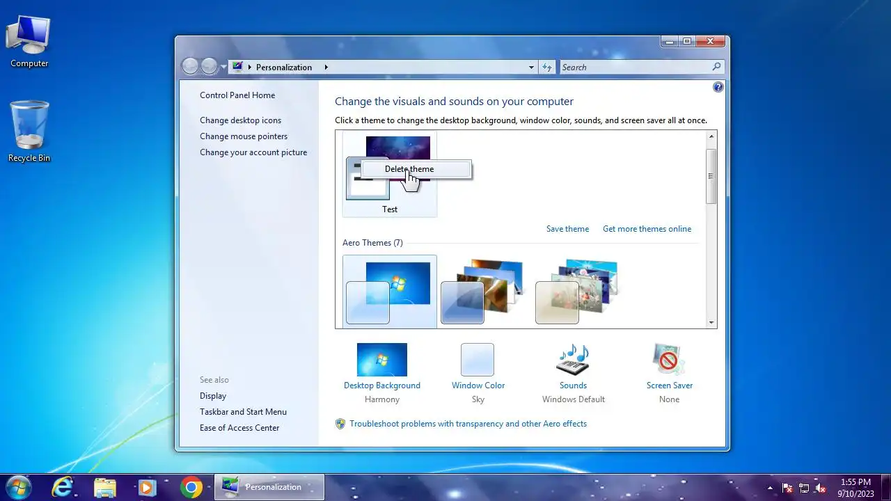
Task: Open Display in See also
Action: [213, 396]
